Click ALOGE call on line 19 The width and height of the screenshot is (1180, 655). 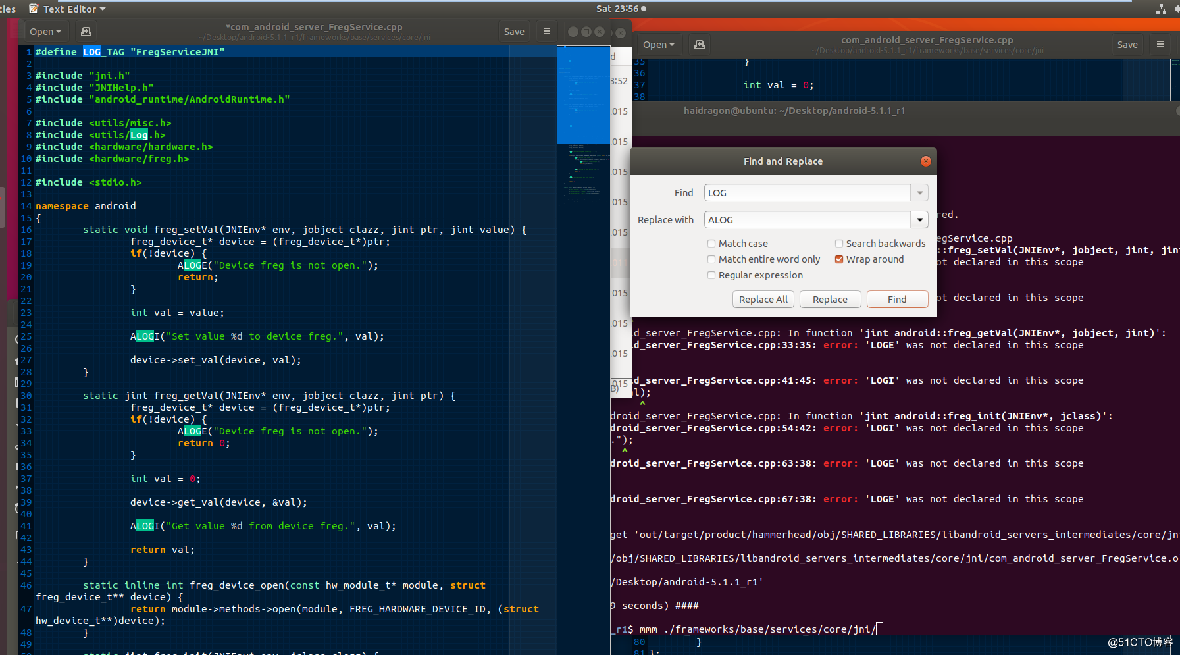tap(278, 265)
